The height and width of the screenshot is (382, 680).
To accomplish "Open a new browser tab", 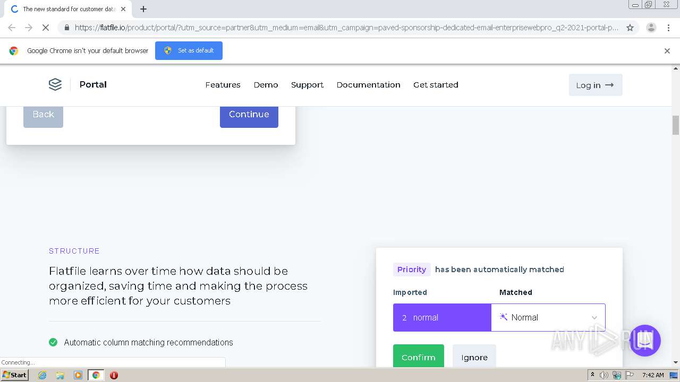I will point(143,9).
